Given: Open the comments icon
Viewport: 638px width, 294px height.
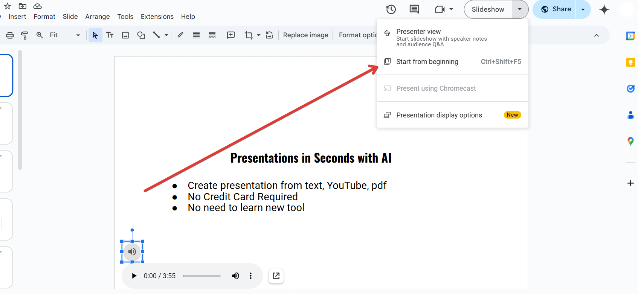Looking at the screenshot, I should coord(414,9).
